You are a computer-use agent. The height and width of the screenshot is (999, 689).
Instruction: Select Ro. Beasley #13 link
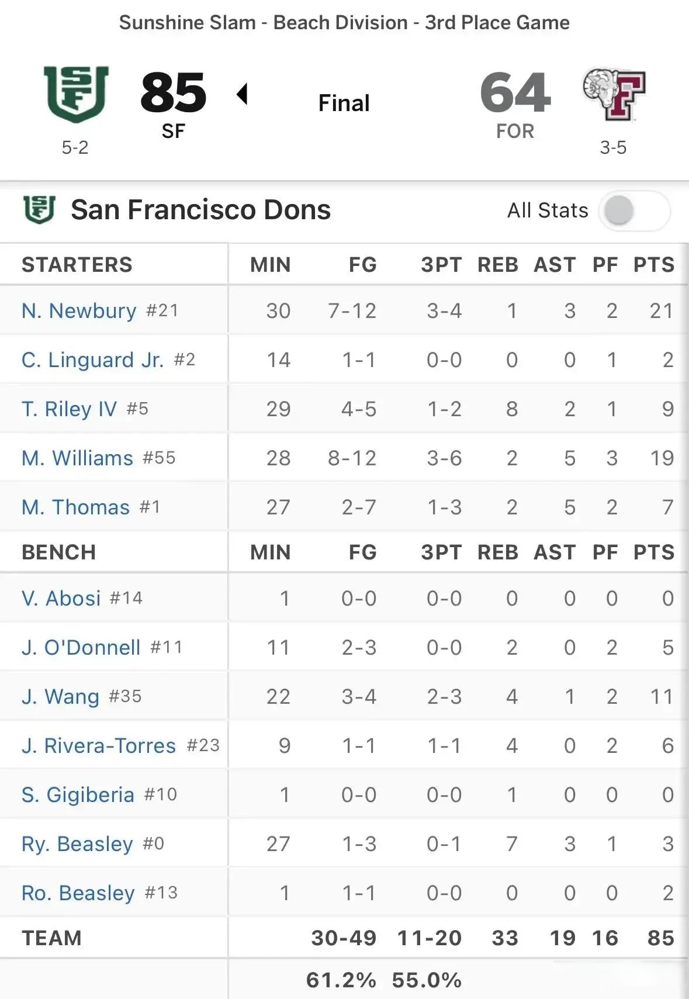[x=78, y=893]
